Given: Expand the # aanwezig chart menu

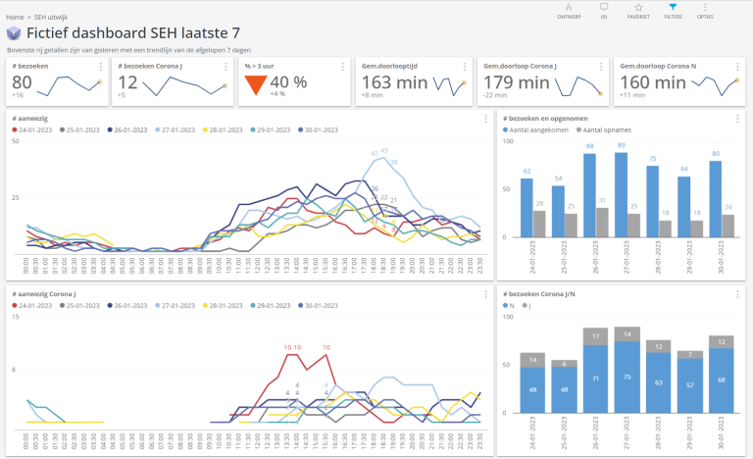Looking at the screenshot, I should [486, 120].
